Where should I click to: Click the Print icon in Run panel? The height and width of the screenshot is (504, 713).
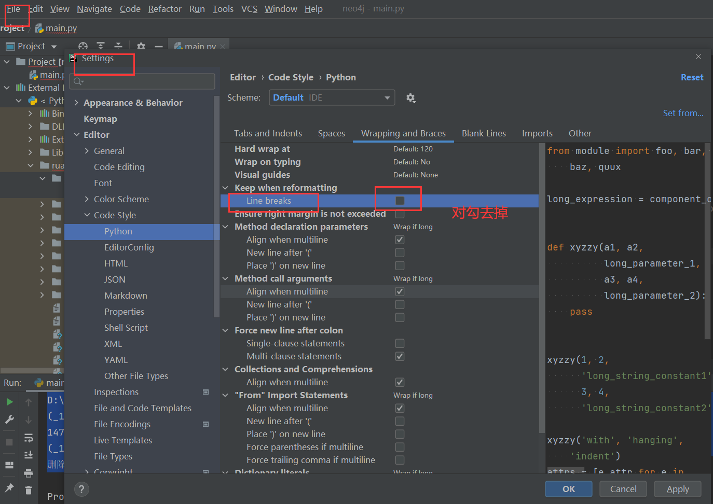point(29,473)
